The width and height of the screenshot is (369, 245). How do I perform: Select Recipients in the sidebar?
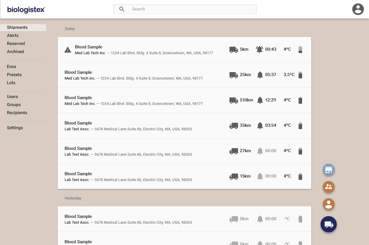coord(17,113)
